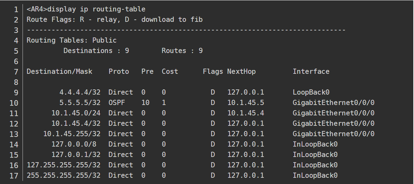The width and height of the screenshot is (414, 184).
Task: Click the 'Pre' column header
Action: click(x=147, y=71)
